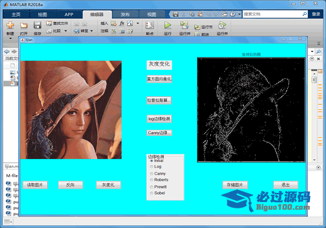Click the 打开 (Open) folder icon
The image size is (326, 228).
(x=24, y=26)
